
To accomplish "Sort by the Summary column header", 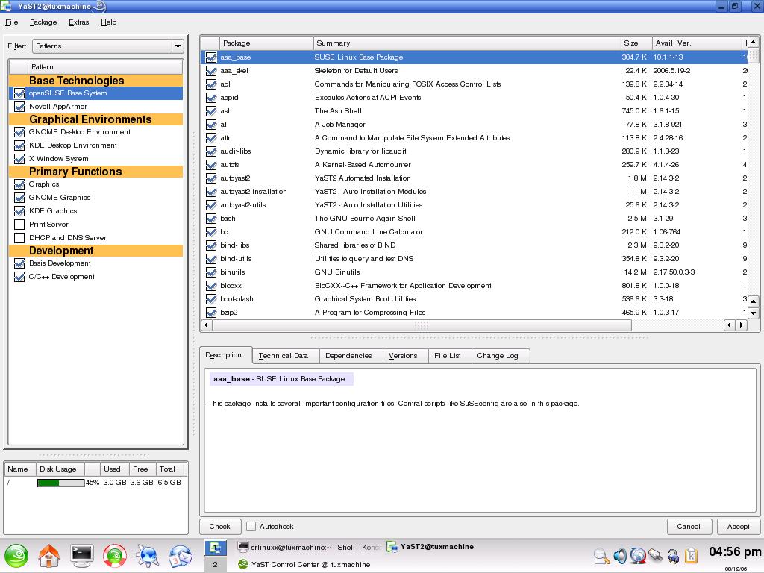I will [x=467, y=43].
